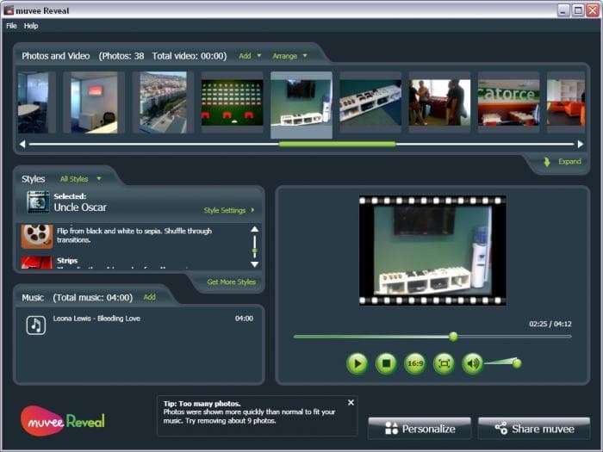Mute the audio with speaker icon

(472, 363)
